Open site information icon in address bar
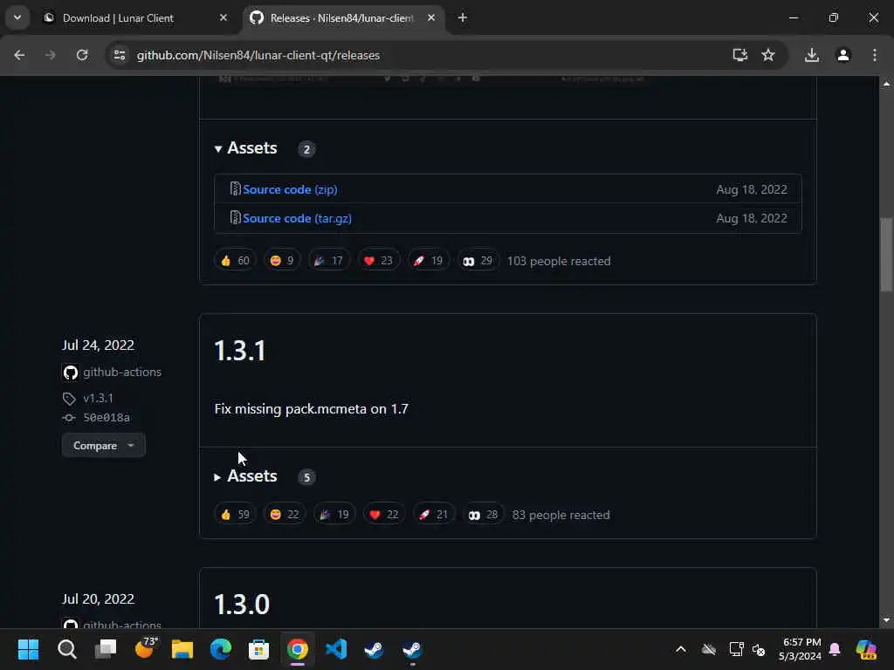894x670 pixels. (x=119, y=55)
